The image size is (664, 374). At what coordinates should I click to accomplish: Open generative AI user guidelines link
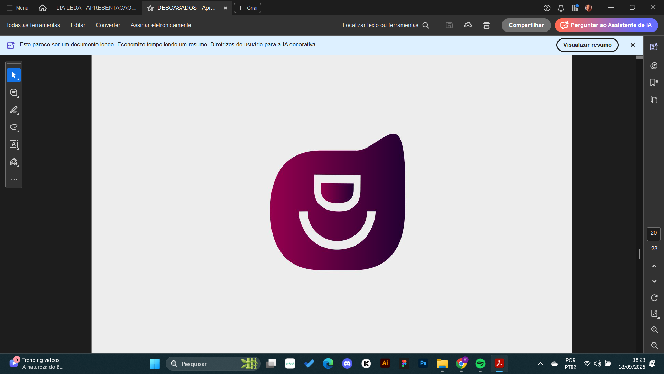pyautogui.click(x=262, y=45)
